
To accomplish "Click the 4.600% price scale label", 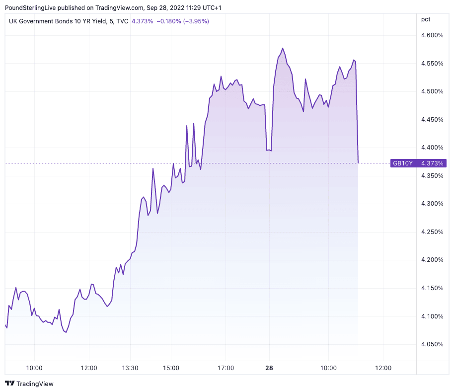I will click(431, 35).
